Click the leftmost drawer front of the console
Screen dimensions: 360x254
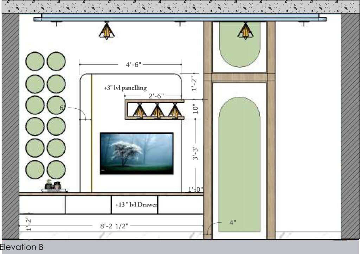click(x=42, y=205)
